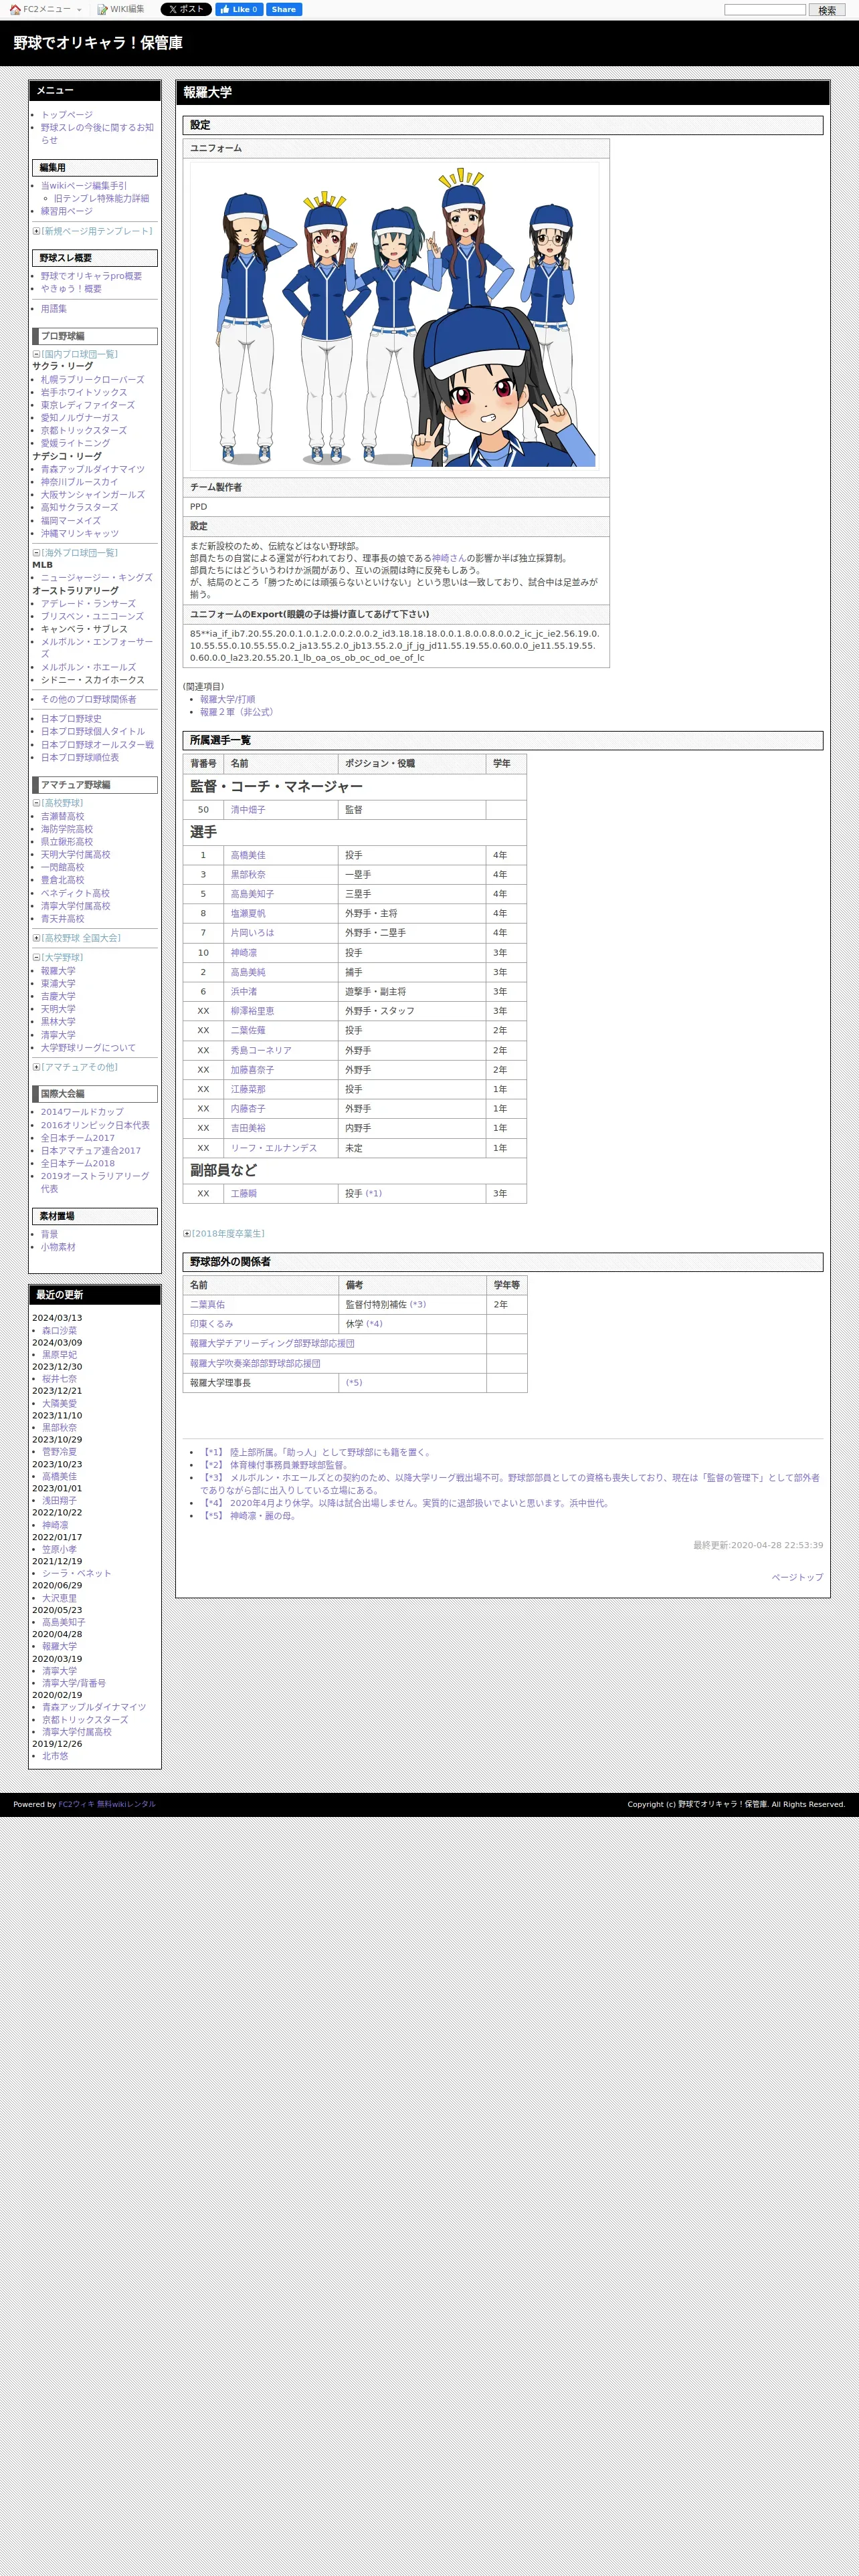Image resolution: width=859 pixels, height=2576 pixels.
Task: Open recent update 森口沙菜
Action: 59,1331
